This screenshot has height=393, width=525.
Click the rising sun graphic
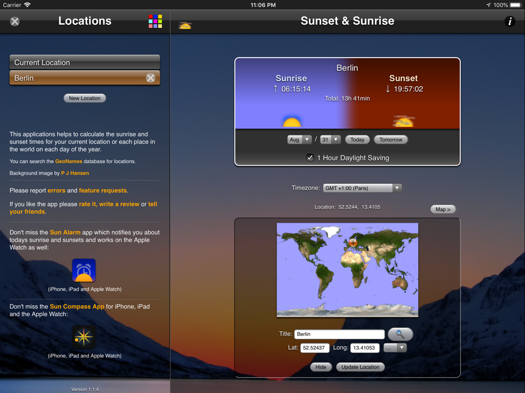click(x=291, y=122)
